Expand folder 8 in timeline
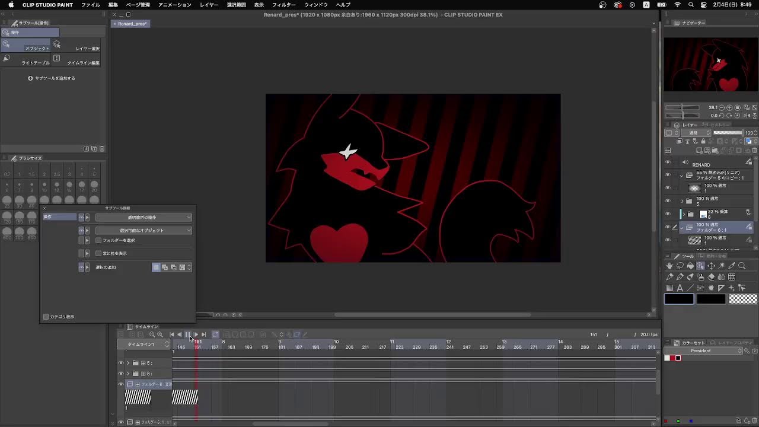This screenshot has width=759, height=427. tap(128, 374)
